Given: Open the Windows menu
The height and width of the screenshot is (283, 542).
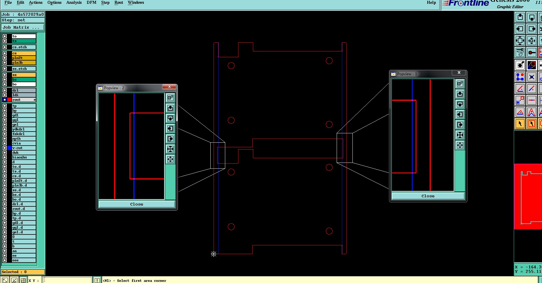Looking at the screenshot, I should pos(136,3).
